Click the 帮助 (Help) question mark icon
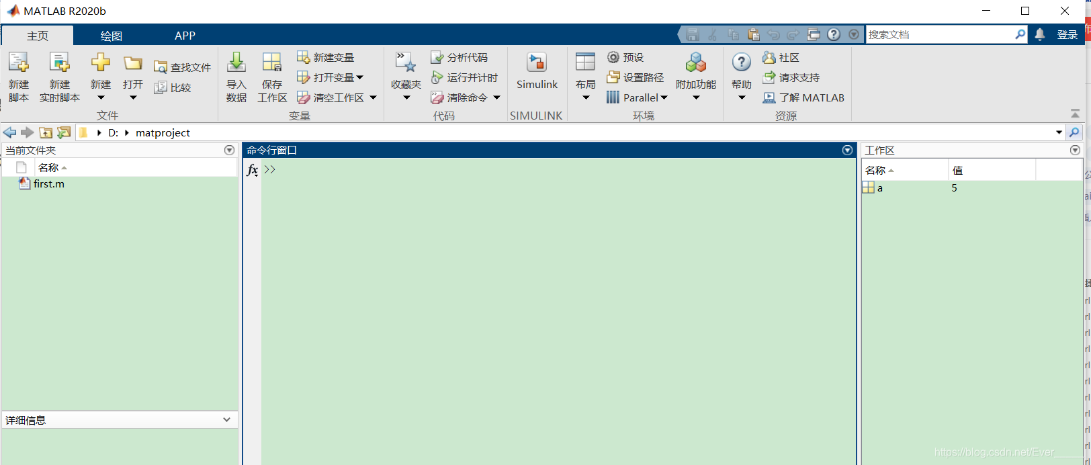Viewport: 1091px width, 465px height. (742, 62)
